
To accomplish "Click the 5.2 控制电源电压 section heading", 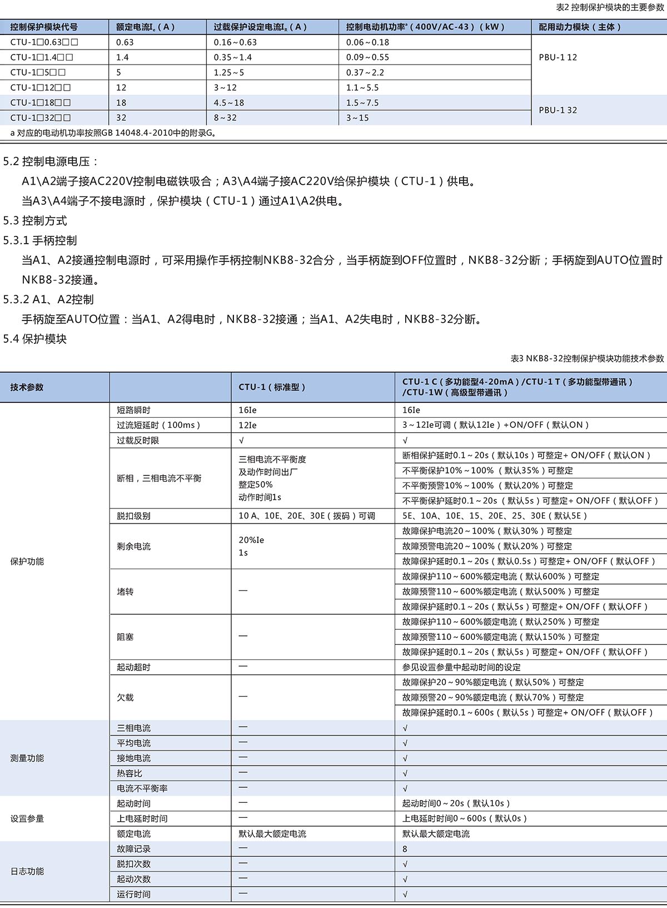I will pyautogui.click(x=51, y=161).
